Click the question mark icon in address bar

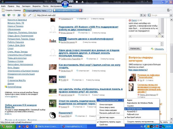coord(141,15)
